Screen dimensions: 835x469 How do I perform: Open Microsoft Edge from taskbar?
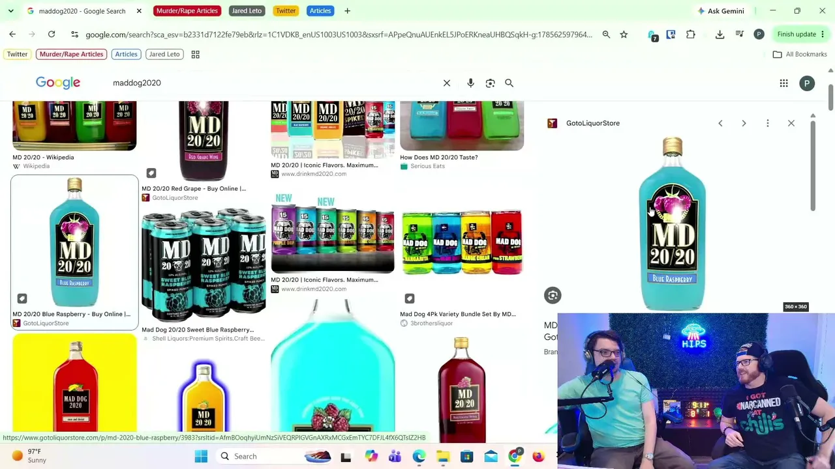[x=419, y=457]
